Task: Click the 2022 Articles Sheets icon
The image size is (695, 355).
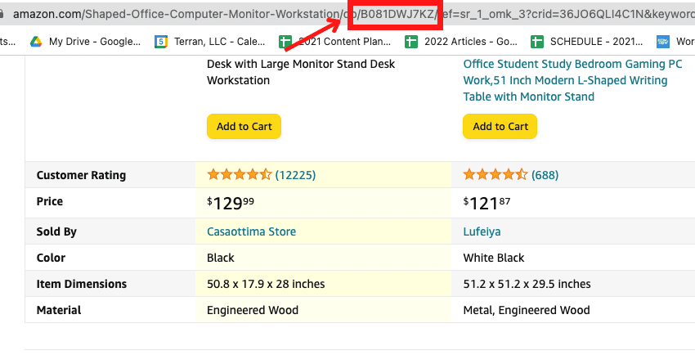Action: coord(411,42)
